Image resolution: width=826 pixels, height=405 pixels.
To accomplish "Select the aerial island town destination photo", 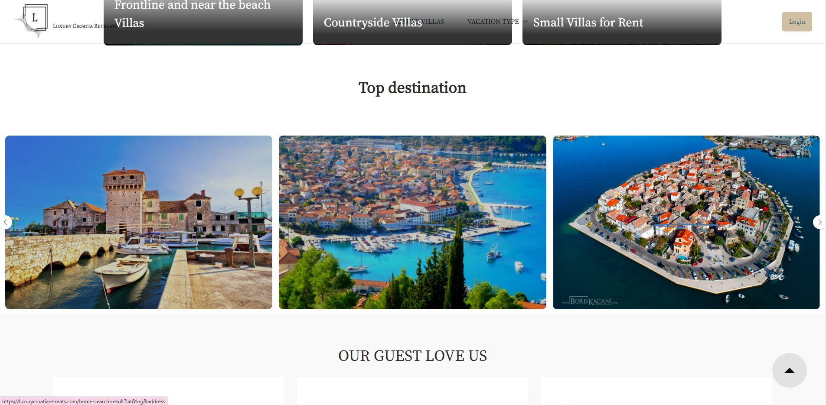I will pos(686,222).
